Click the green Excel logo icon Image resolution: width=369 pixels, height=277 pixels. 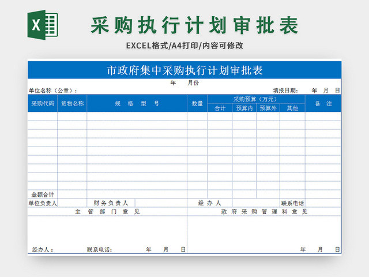(43, 25)
